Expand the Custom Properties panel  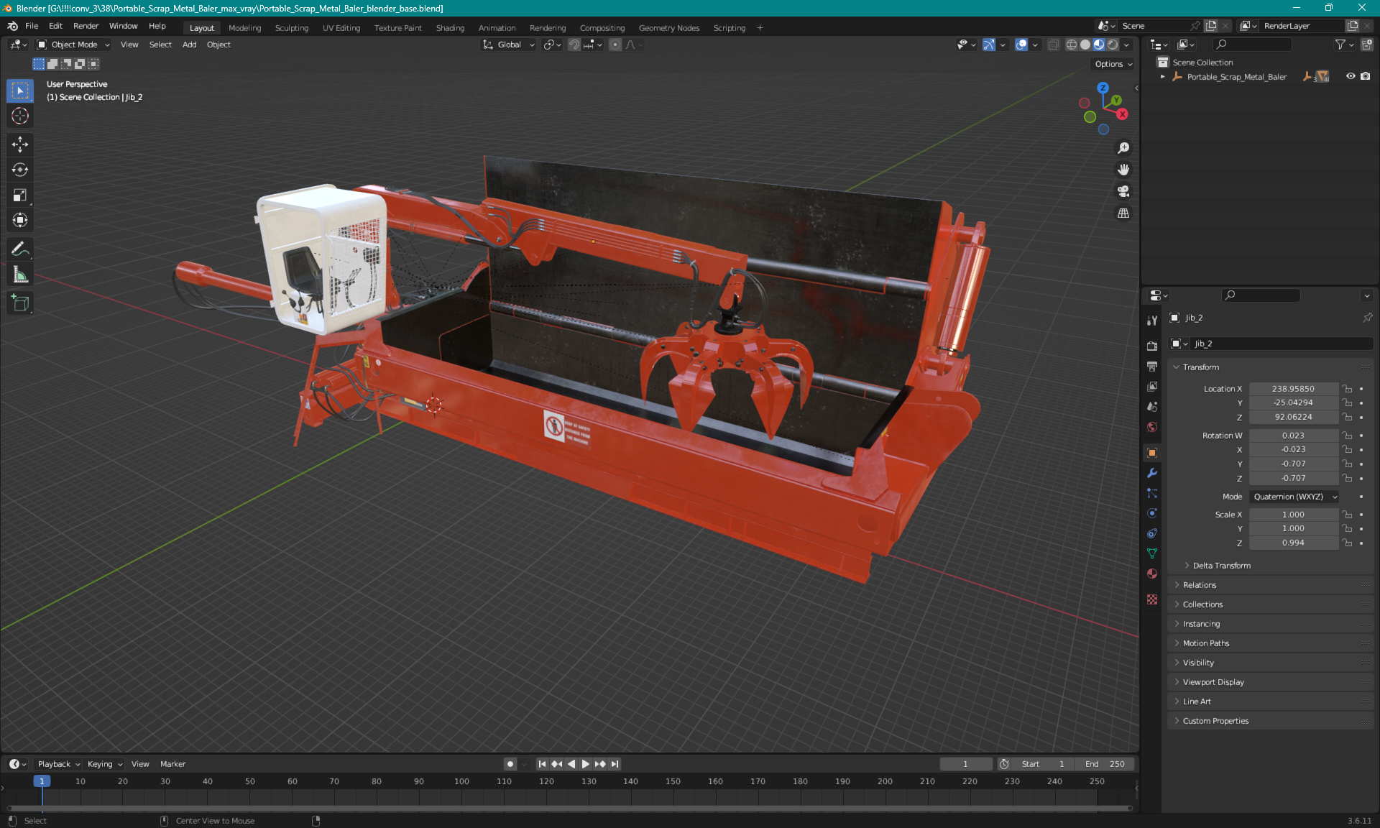[x=1215, y=721]
